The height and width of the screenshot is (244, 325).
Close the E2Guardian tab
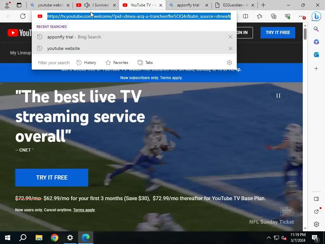pyautogui.click(x=253, y=5)
